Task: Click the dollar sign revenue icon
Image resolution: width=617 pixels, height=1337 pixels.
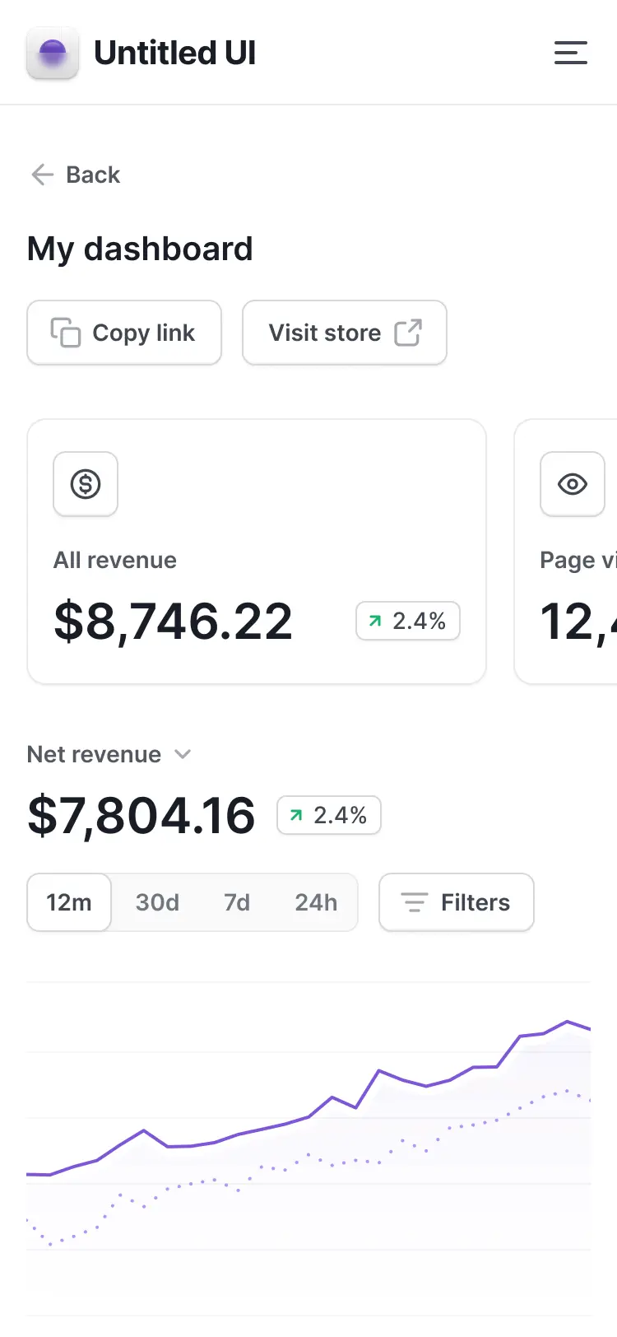Action: (86, 484)
